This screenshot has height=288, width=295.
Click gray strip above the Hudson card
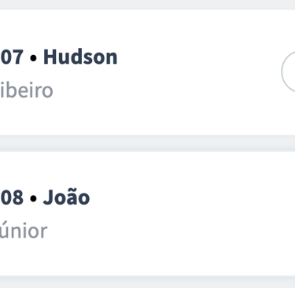click(147, 5)
